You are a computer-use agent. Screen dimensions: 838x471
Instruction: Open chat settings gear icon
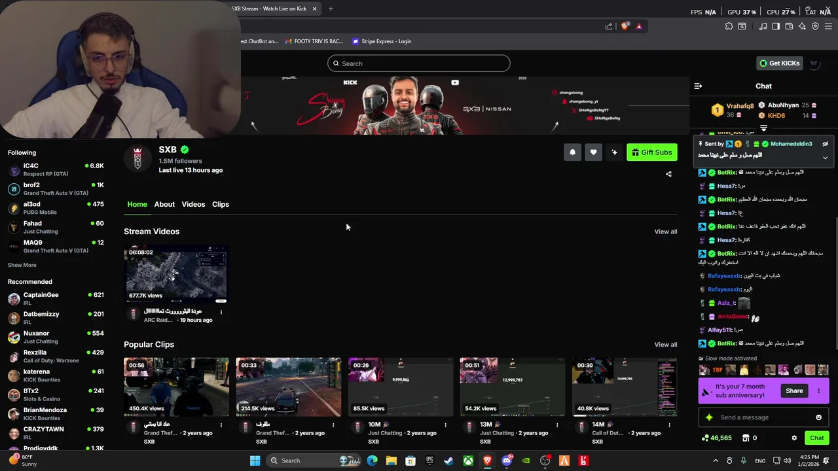[x=794, y=438]
